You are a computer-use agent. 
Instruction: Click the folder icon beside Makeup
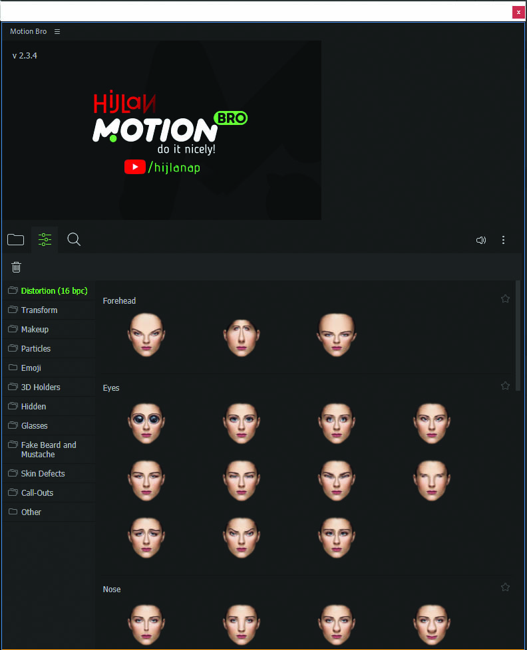point(13,329)
